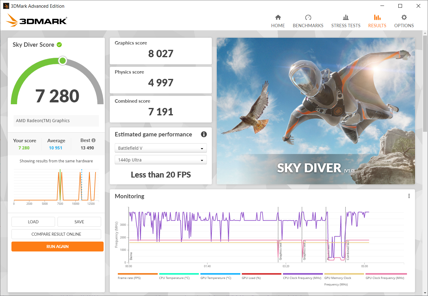Click the Results chart icon
428x296 pixels.
377,17
